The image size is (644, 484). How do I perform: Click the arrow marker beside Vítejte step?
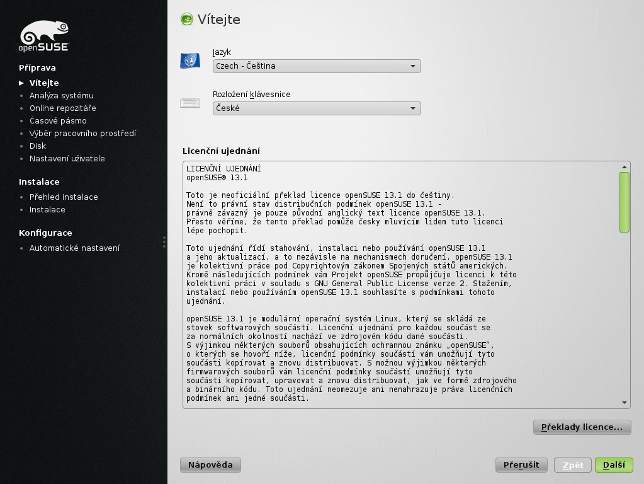(21, 83)
